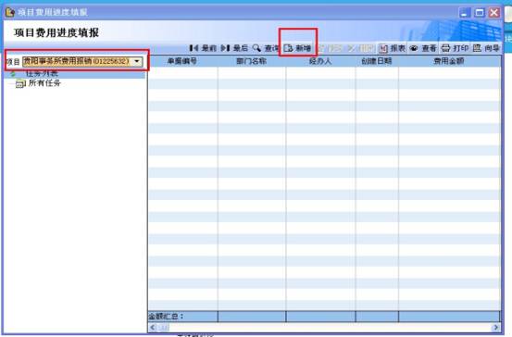
Task: Click the 查看 eye view button
Action: (423, 48)
